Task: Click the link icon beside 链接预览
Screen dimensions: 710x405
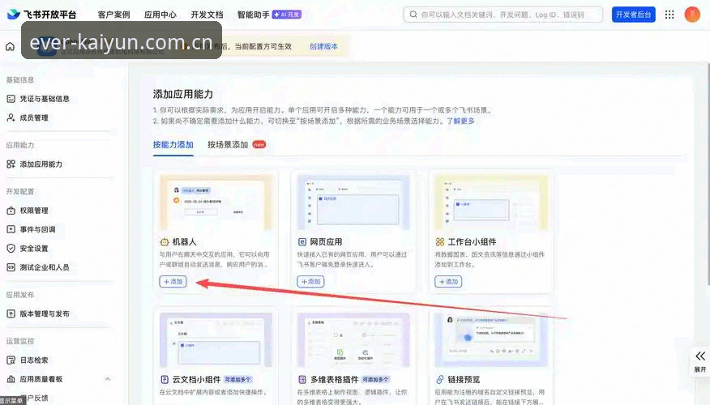Action: tap(439, 379)
